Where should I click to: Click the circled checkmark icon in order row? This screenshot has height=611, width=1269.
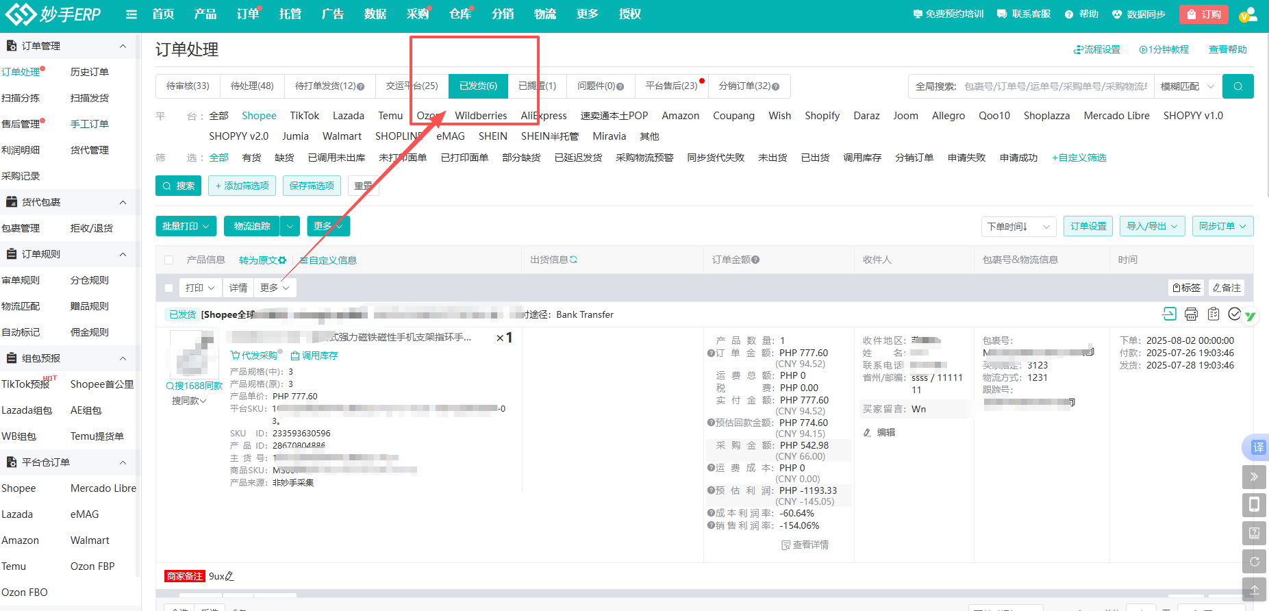click(x=1234, y=314)
